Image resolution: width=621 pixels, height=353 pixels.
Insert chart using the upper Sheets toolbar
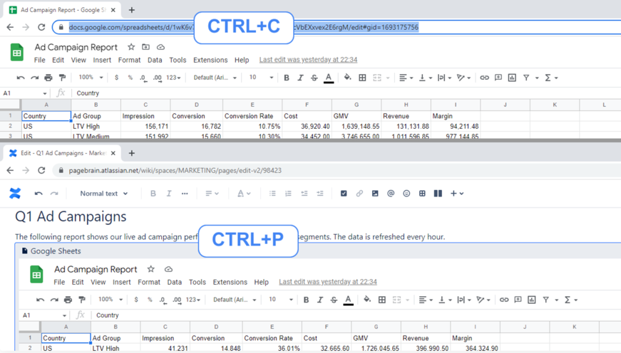(x=512, y=78)
